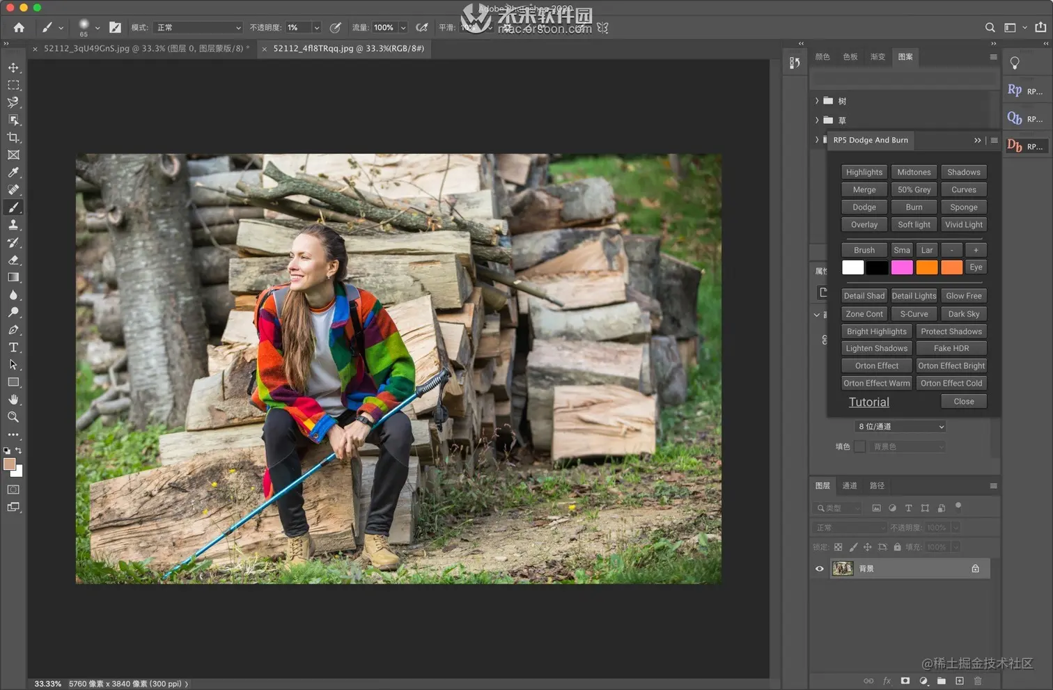Select the Type tool
The width and height of the screenshot is (1053, 690).
pos(13,347)
